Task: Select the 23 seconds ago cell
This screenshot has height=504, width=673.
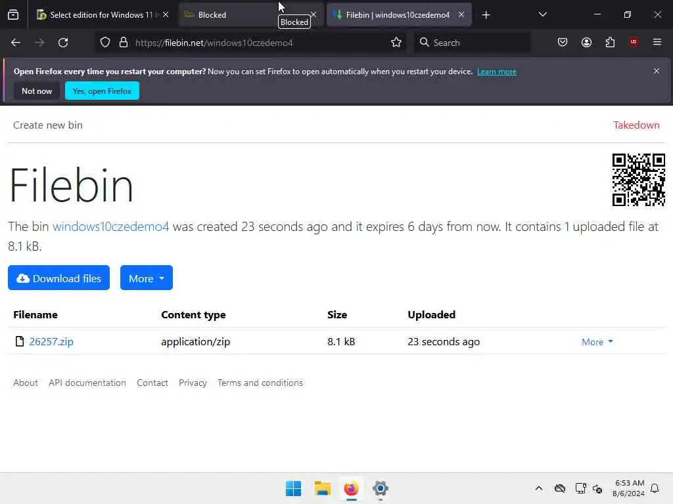Action: pyautogui.click(x=444, y=341)
